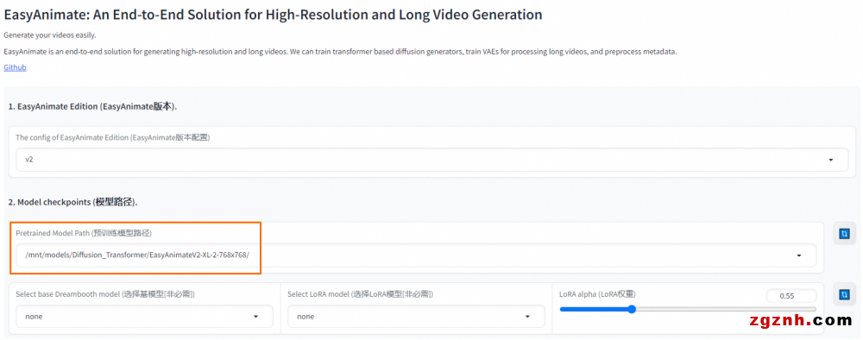
Task: Open the EasyAnimate Edition config dropdown showing v2
Action: pyautogui.click(x=432, y=160)
